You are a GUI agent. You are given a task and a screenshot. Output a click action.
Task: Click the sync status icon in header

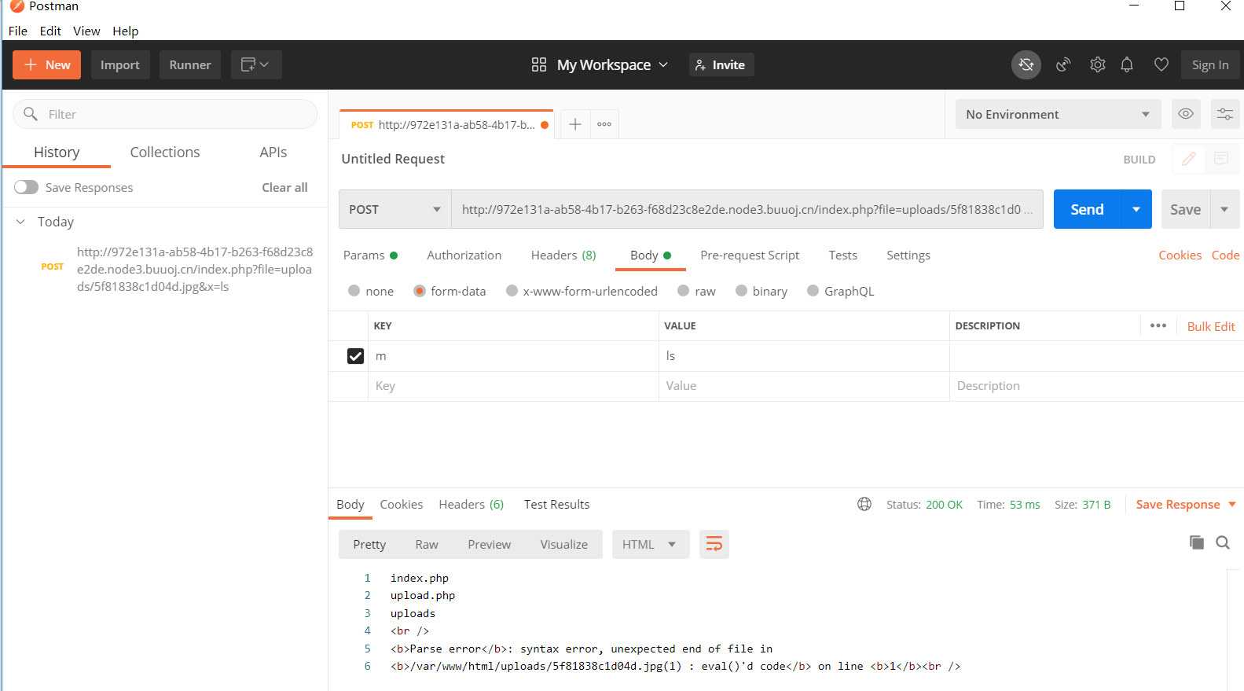tap(1026, 64)
